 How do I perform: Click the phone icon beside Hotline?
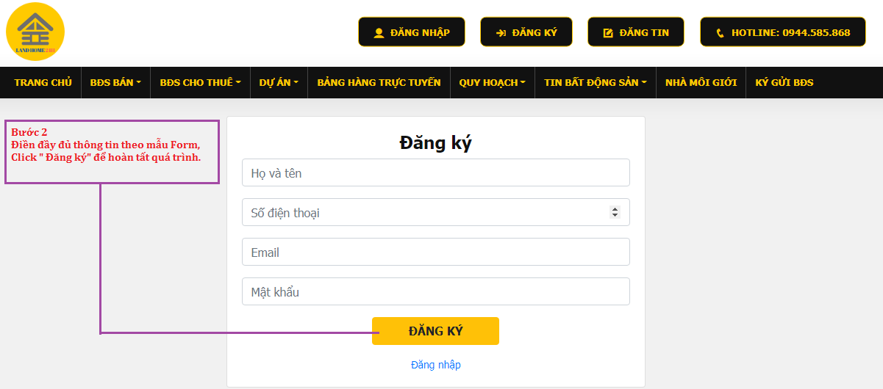(x=720, y=33)
